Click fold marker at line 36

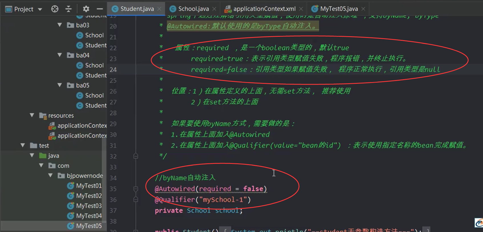(136, 199)
